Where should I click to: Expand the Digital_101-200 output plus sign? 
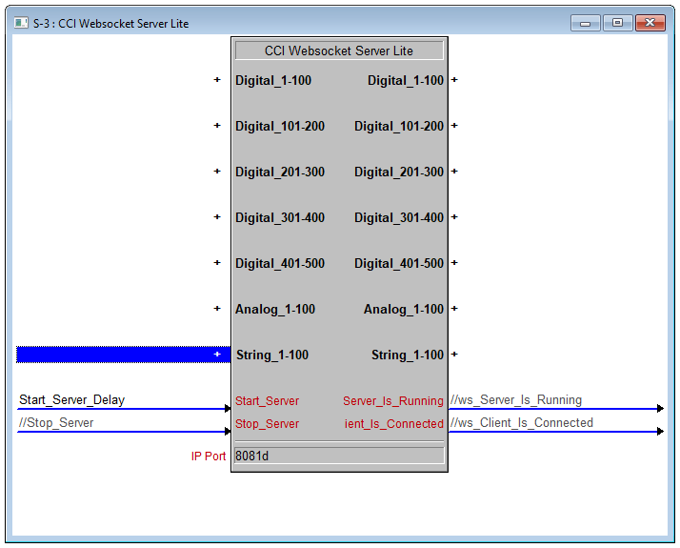454,126
